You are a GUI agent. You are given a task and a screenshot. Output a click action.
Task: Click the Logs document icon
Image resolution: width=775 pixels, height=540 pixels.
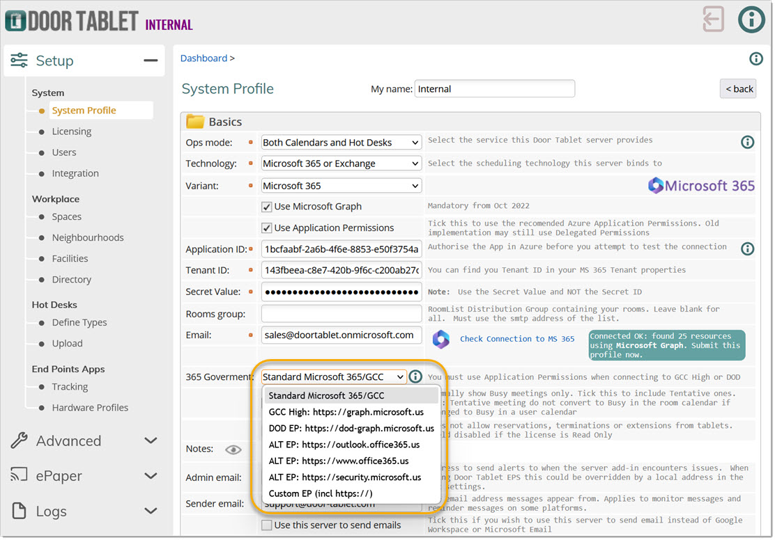(x=20, y=510)
